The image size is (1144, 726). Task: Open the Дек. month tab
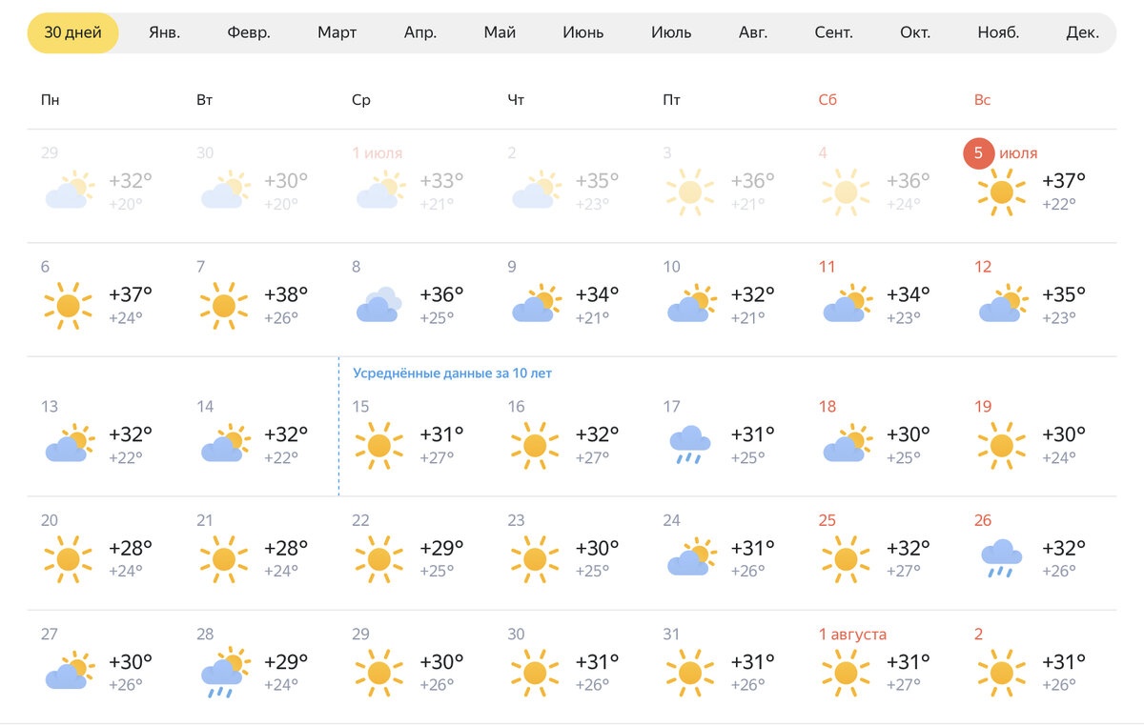click(1083, 32)
